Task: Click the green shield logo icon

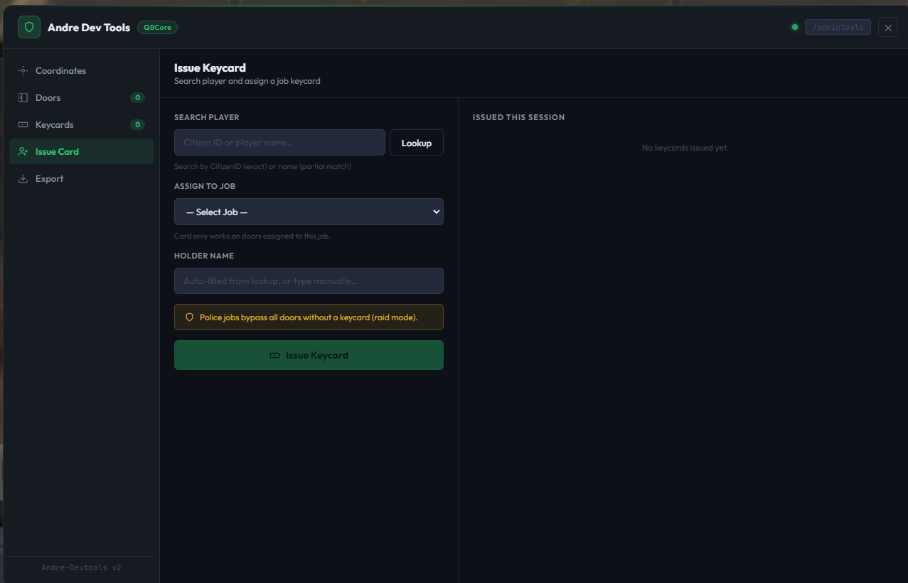Action: (29, 27)
